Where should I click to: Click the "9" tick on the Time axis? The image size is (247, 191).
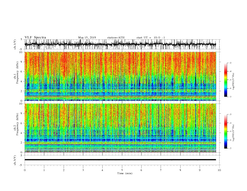200,170
